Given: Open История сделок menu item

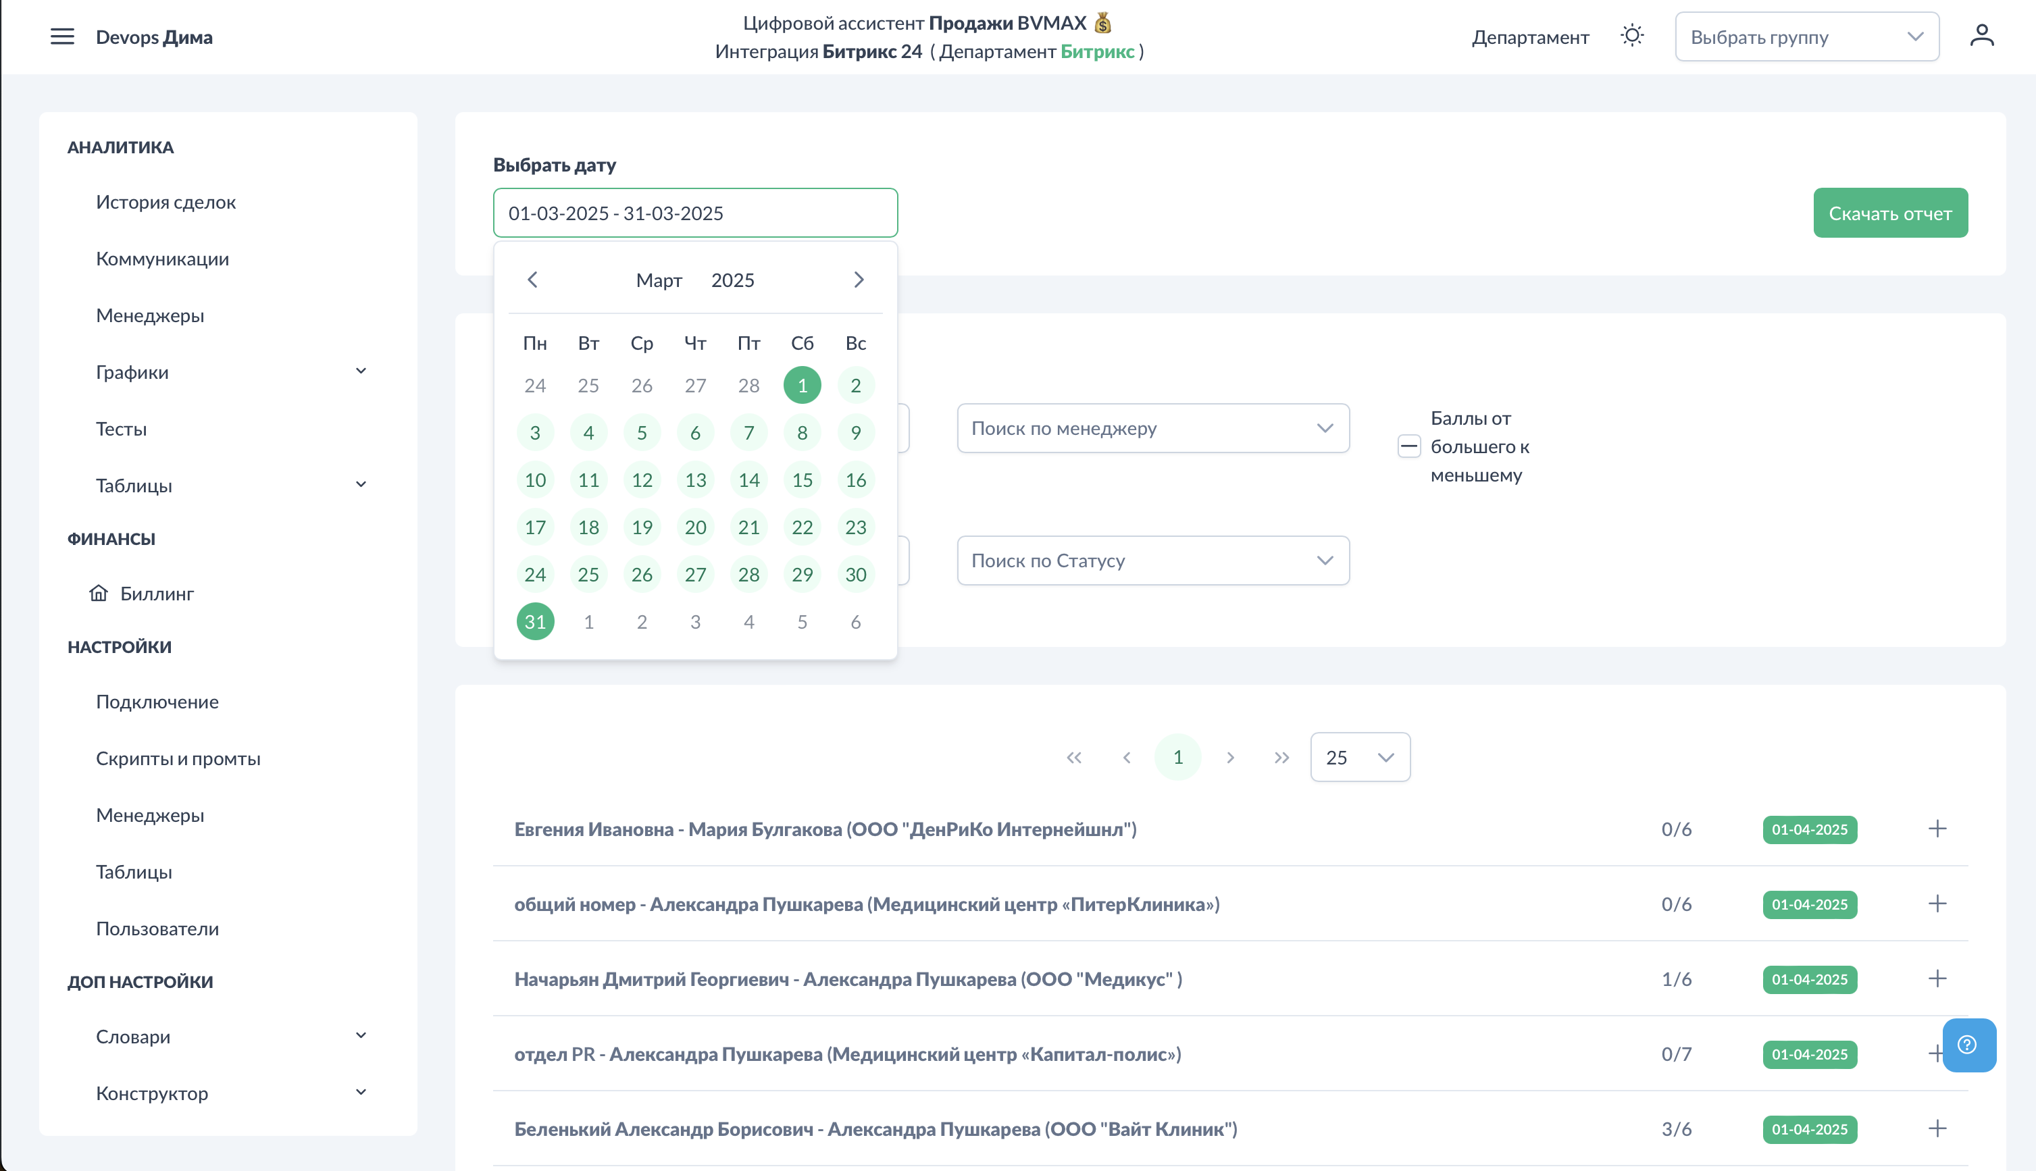Looking at the screenshot, I should pos(166,202).
